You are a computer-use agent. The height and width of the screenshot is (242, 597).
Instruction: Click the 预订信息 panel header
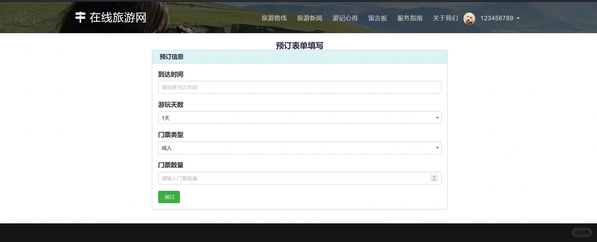point(300,57)
